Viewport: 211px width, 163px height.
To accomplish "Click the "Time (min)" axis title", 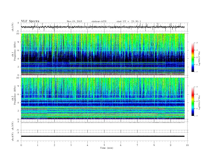I will 107,148.
